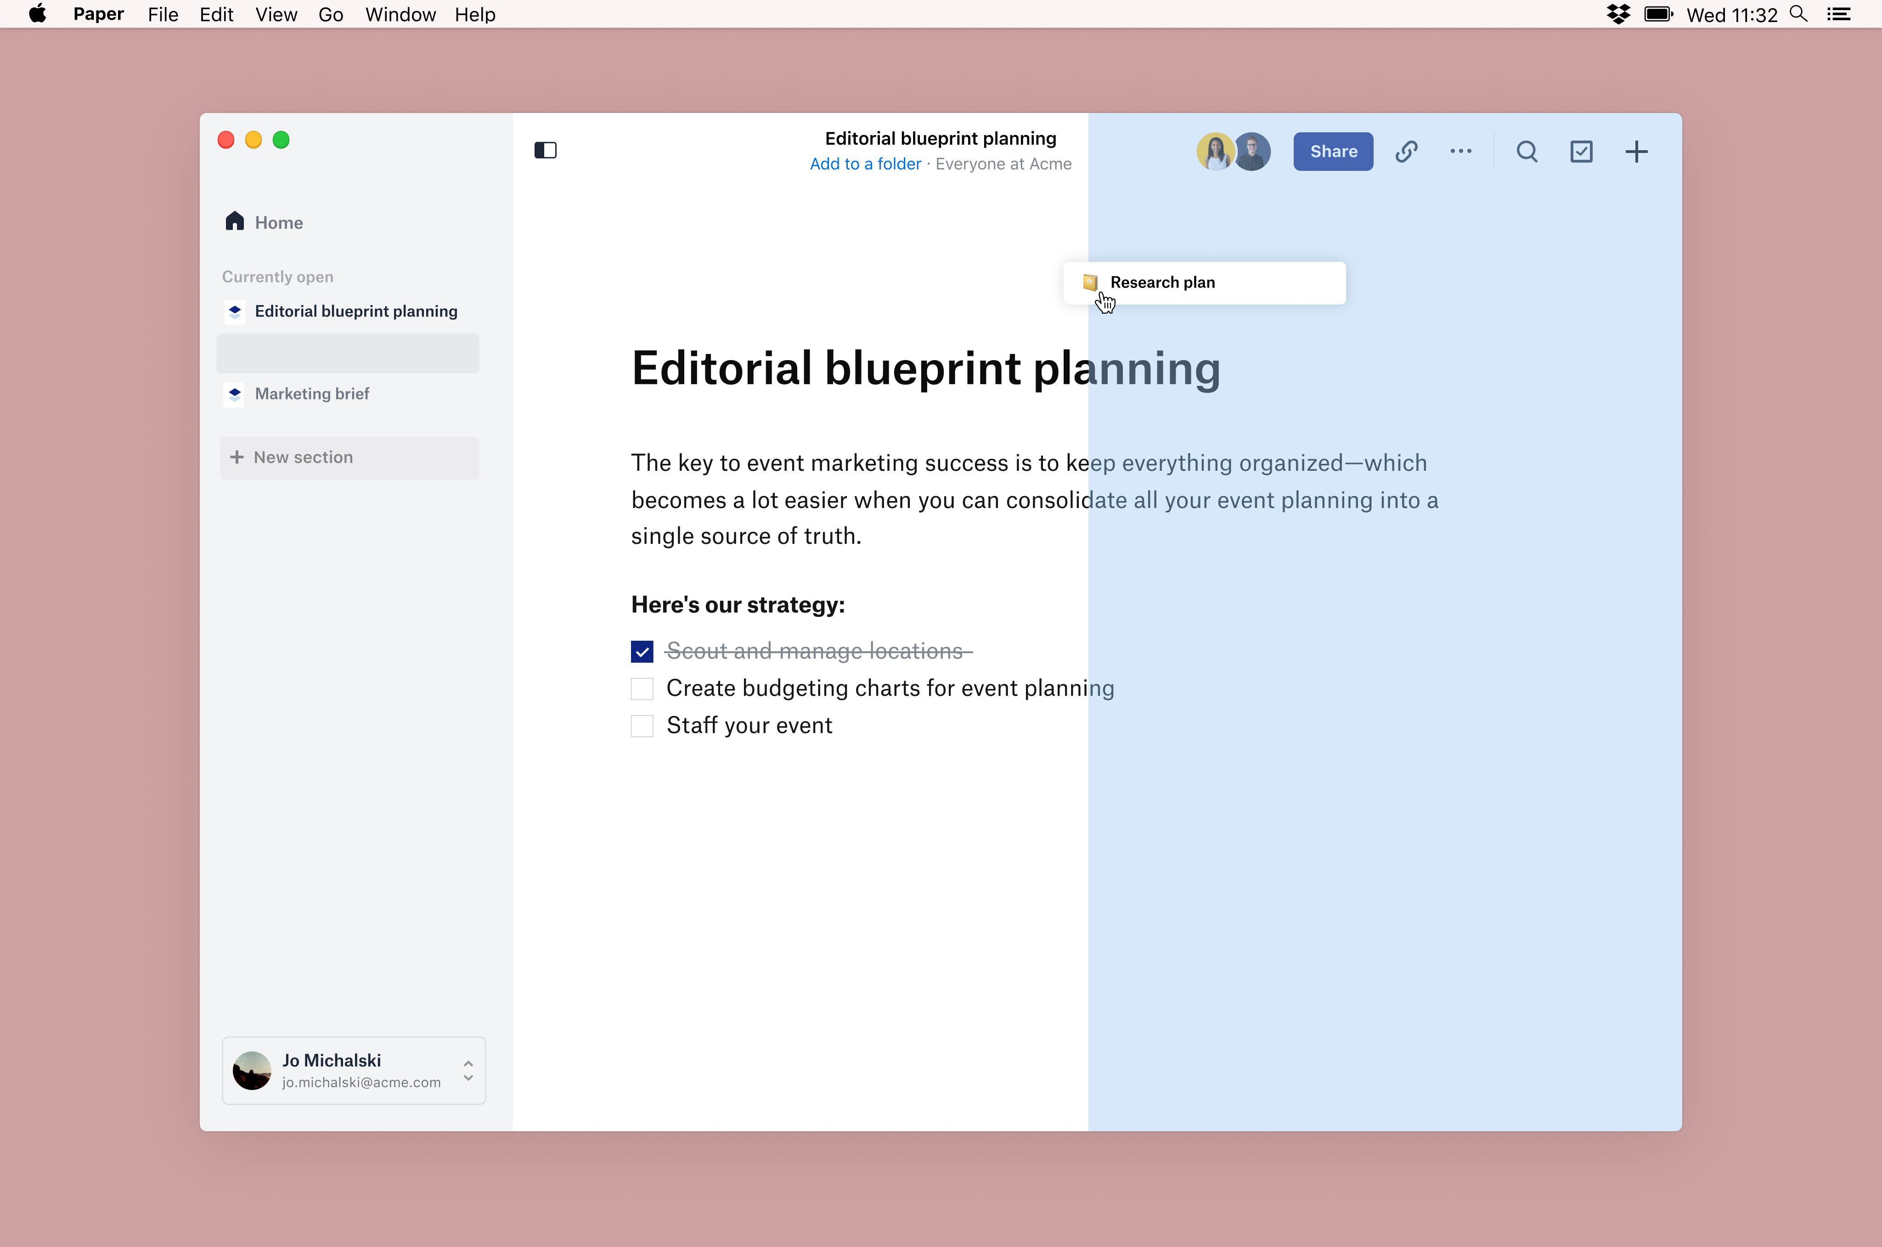Open the to-do checkbox icon in toolbar
1882x1247 pixels.
(1582, 151)
